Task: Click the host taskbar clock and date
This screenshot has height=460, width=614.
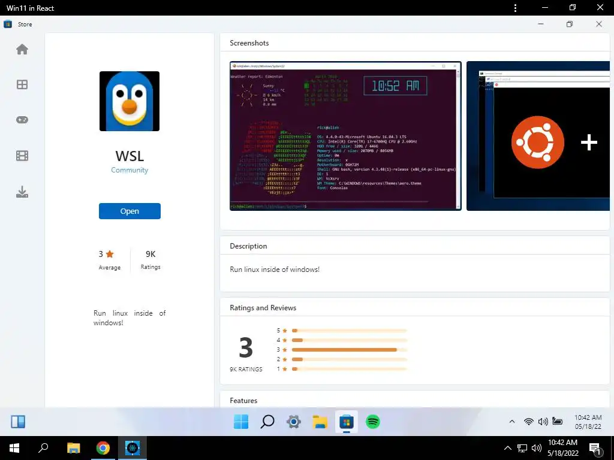Action: coord(562,448)
